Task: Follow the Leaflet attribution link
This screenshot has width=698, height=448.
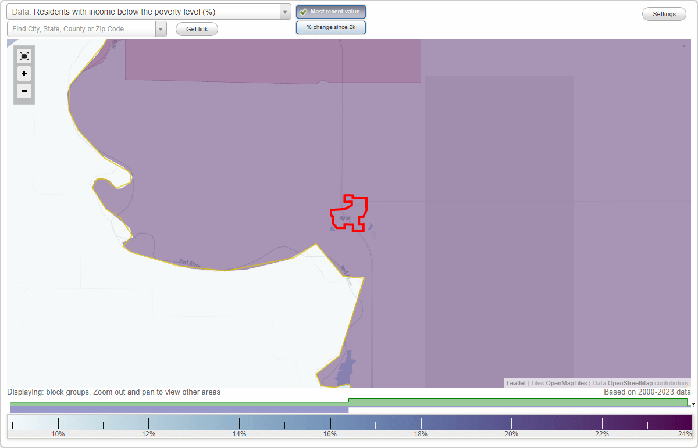Action: (515, 383)
